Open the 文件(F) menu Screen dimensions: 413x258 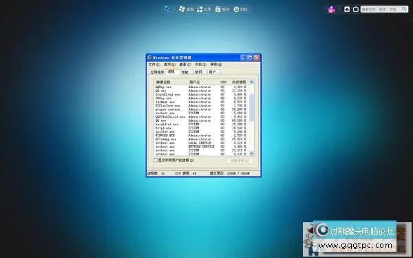coord(154,65)
